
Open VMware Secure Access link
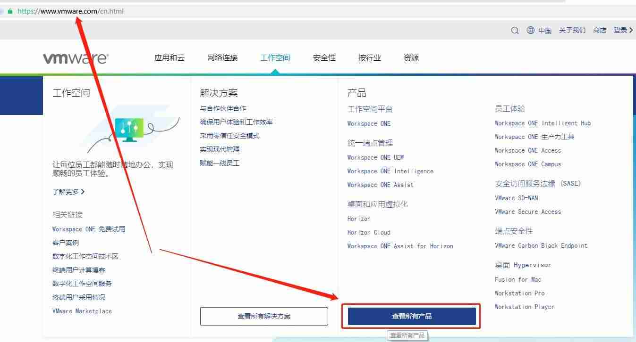click(528, 212)
